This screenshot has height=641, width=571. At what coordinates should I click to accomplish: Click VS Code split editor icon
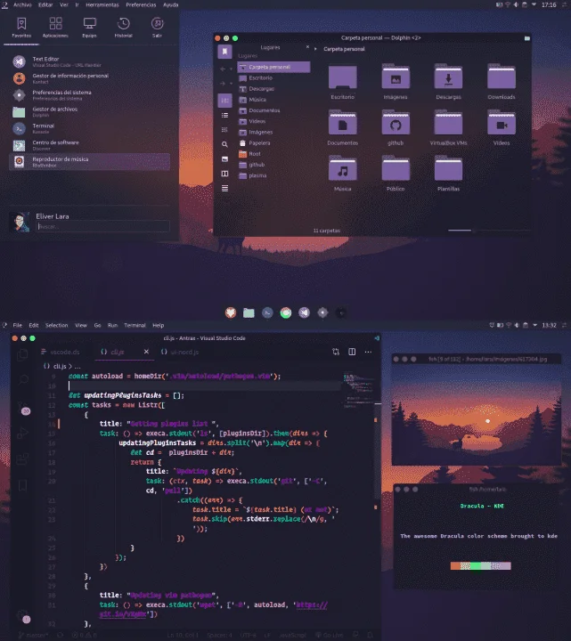(352, 352)
